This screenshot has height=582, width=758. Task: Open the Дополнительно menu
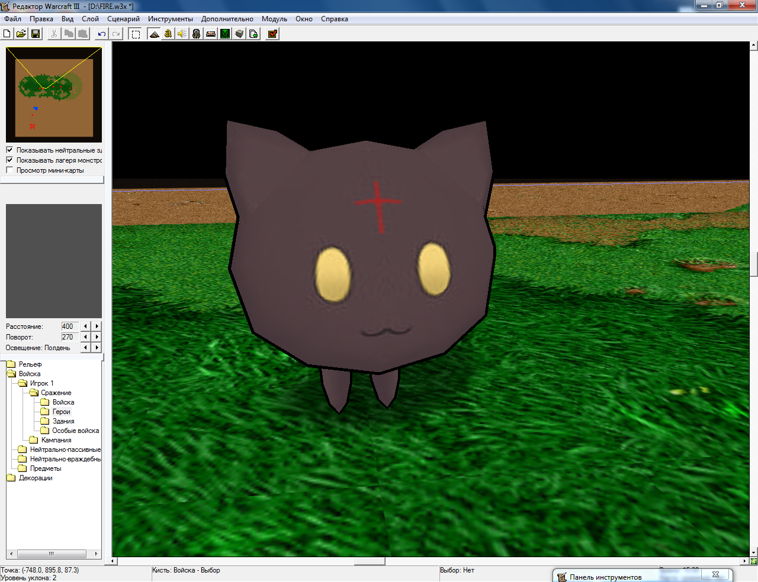pos(227,19)
